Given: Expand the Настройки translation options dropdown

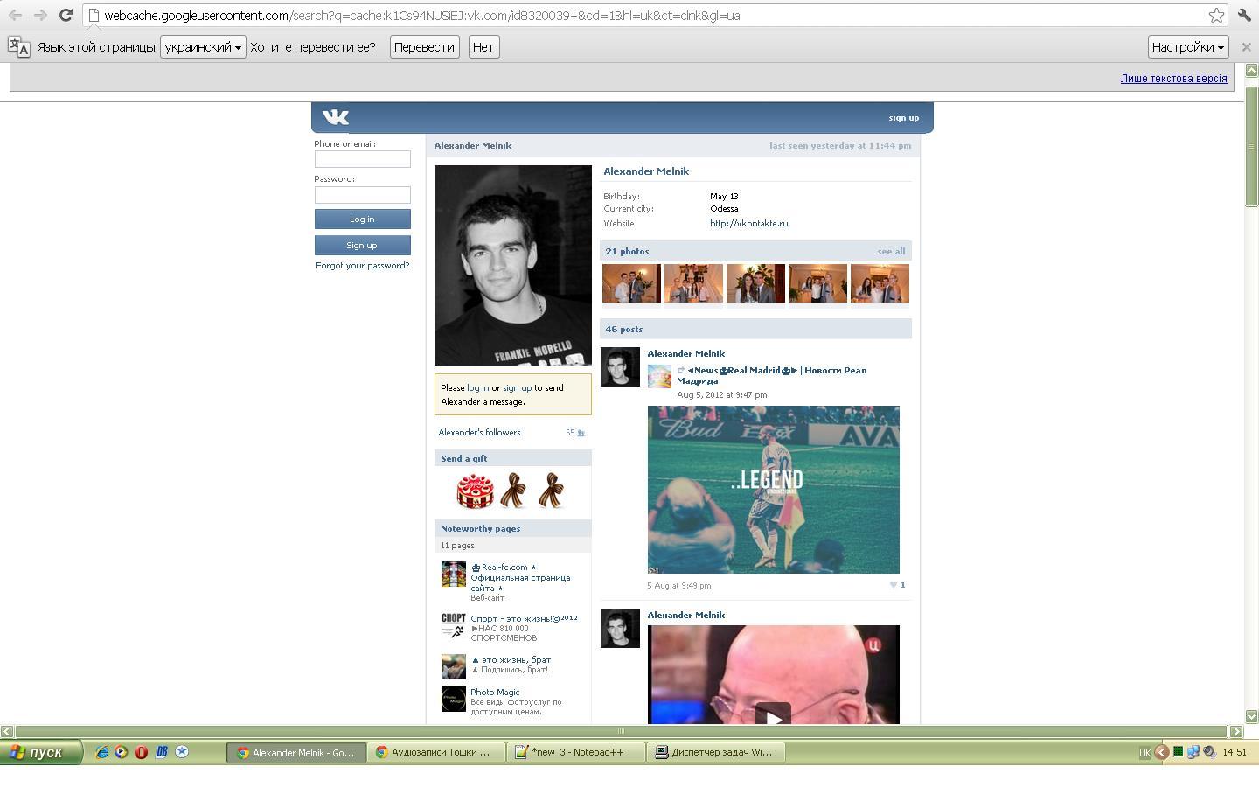Looking at the screenshot, I should pyautogui.click(x=1187, y=47).
